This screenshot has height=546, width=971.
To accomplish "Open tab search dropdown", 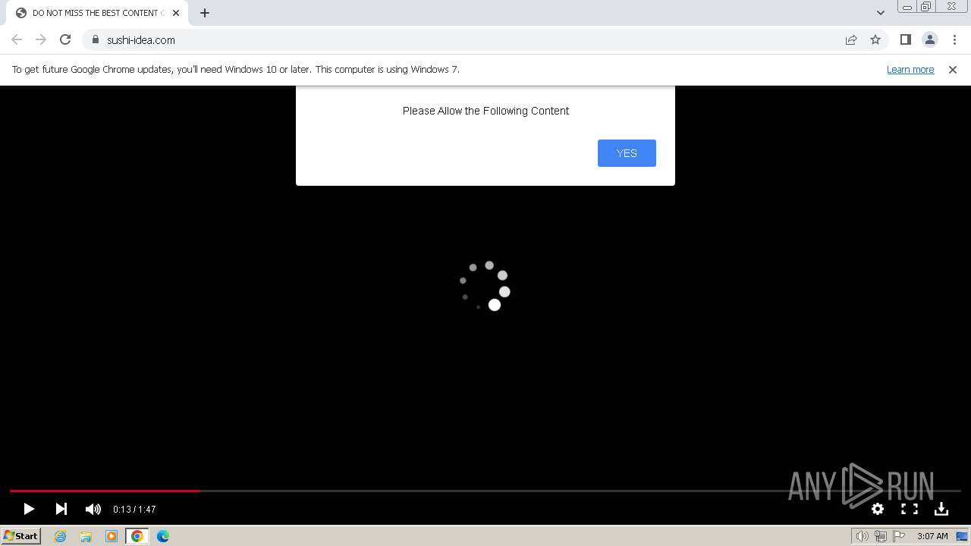I will [x=881, y=13].
